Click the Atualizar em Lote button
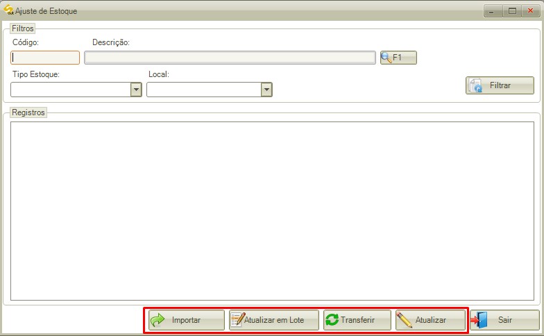The height and width of the screenshot is (336, 544). tap(273, 320)
